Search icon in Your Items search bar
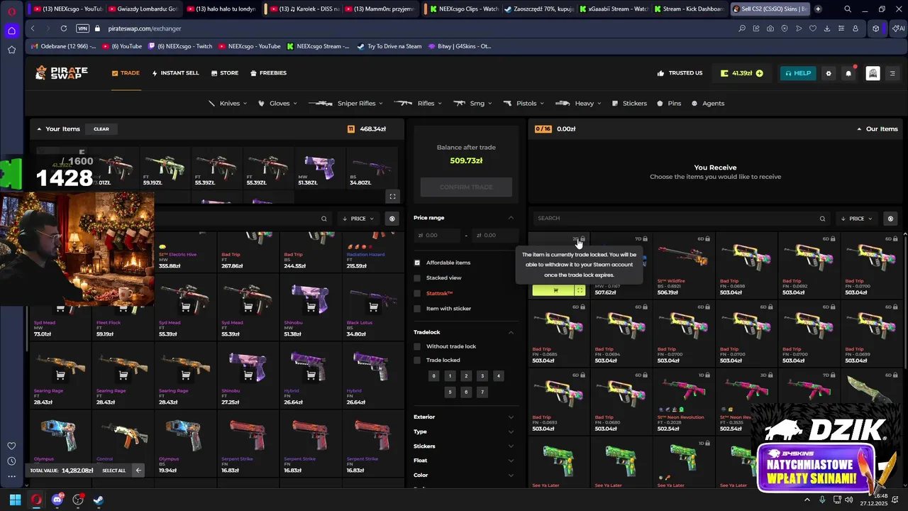 click(x=324, y=219)
